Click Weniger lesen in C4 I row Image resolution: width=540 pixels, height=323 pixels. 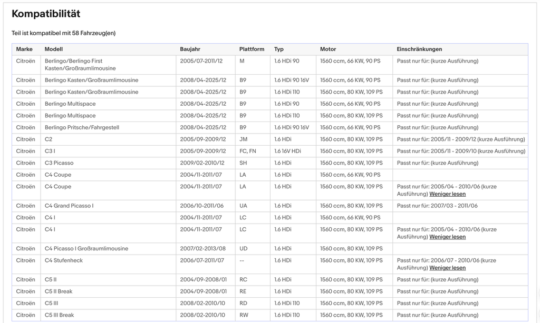click(447, 237)
